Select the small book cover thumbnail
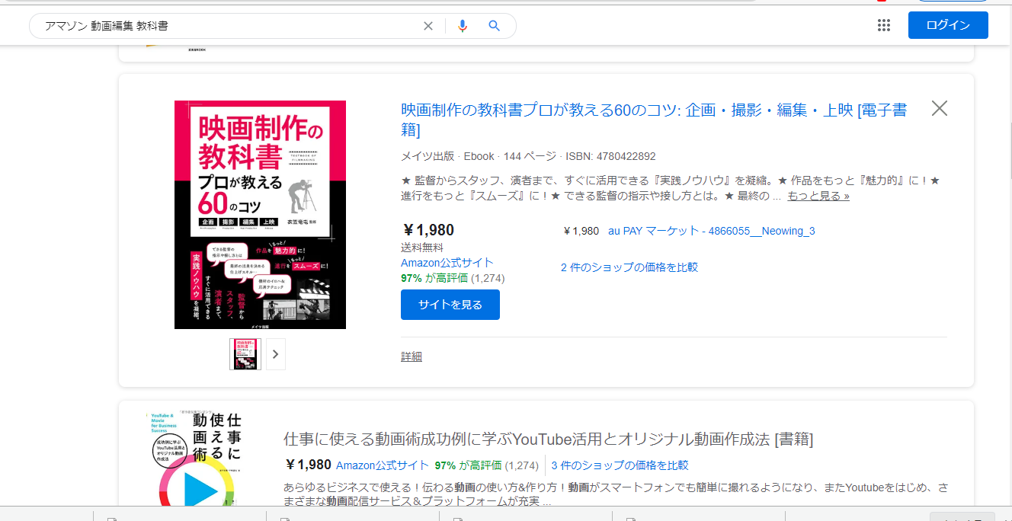Viewport: 1012px width, 521px height. click(x=245, y=354)
